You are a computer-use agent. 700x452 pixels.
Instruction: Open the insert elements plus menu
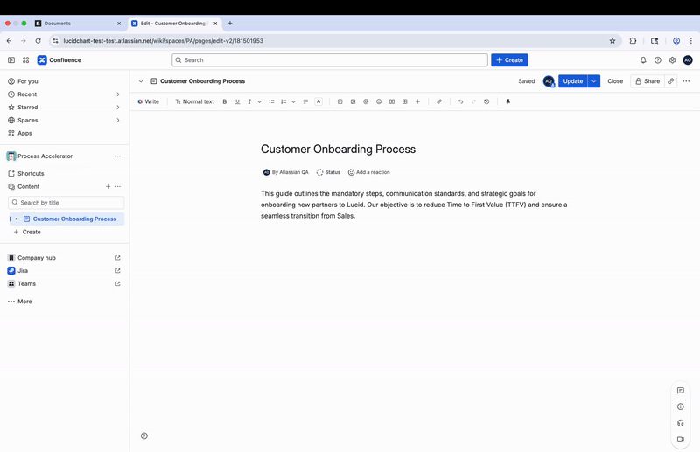click(x=418, y=101)
